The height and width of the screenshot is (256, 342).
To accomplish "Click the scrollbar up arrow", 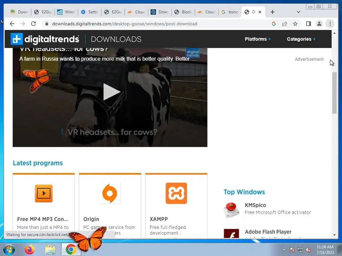I will (x=334, y=33).
